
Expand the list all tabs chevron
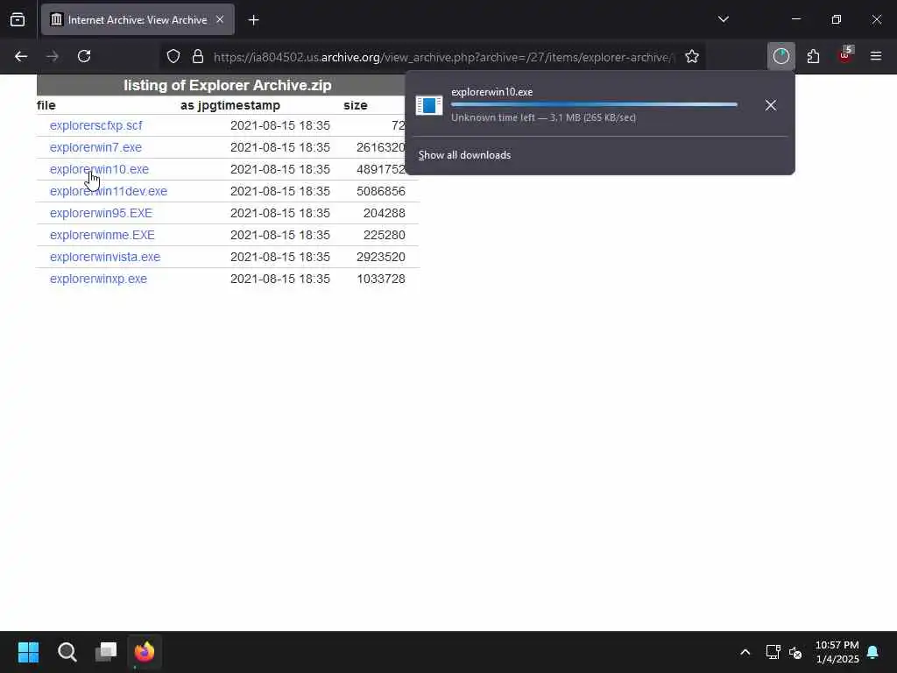point(723,19)
